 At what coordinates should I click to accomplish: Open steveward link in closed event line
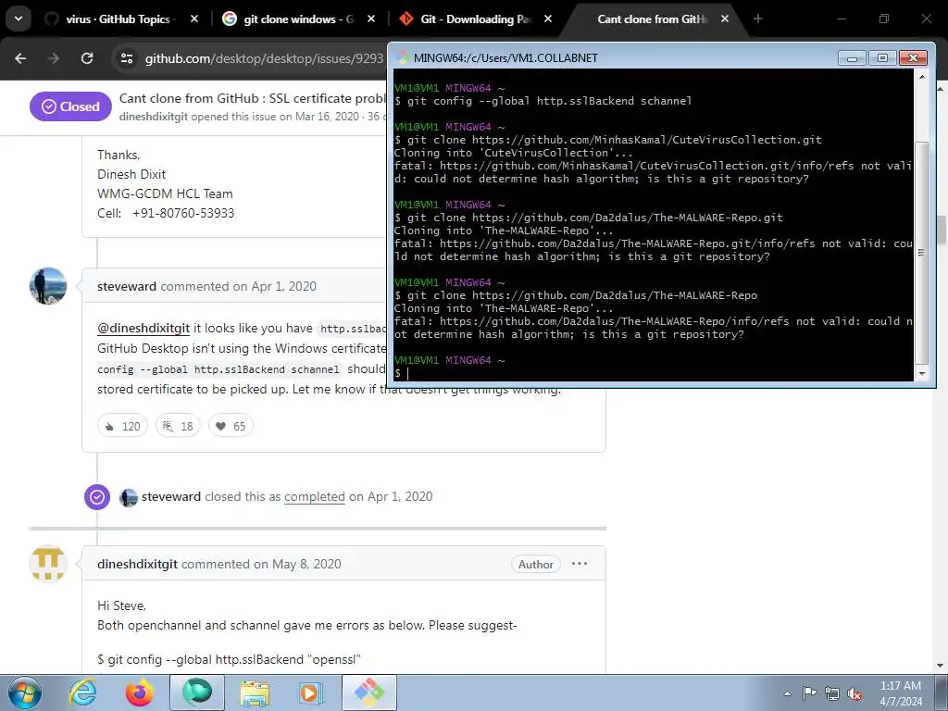coord(171,496)
